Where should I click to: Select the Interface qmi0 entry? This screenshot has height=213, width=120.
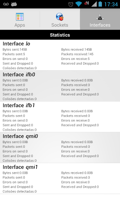[60, 147]
